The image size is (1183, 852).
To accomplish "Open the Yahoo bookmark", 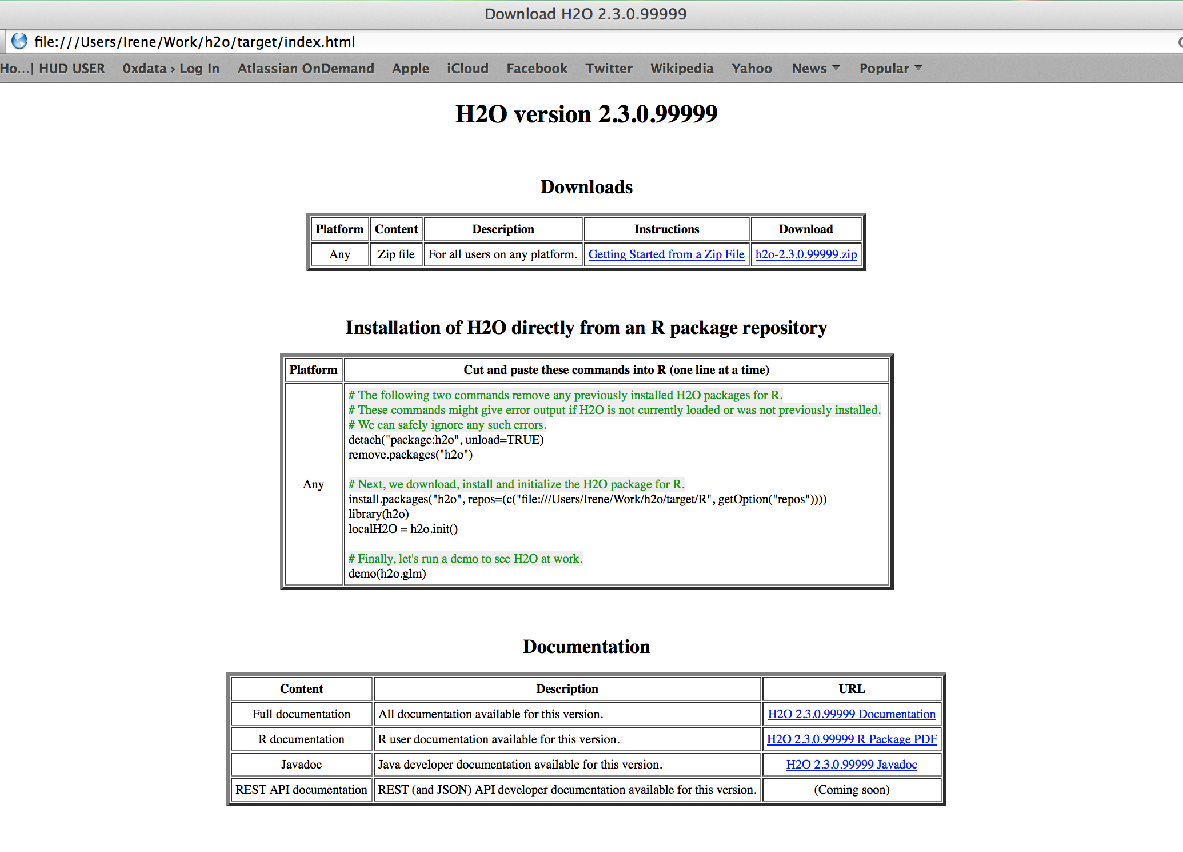I will coord(752,69).
